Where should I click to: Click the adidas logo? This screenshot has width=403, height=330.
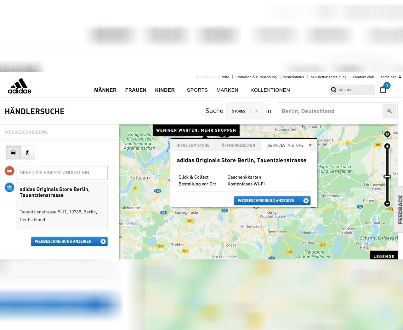pyautogui.click(x=20, y=86)
